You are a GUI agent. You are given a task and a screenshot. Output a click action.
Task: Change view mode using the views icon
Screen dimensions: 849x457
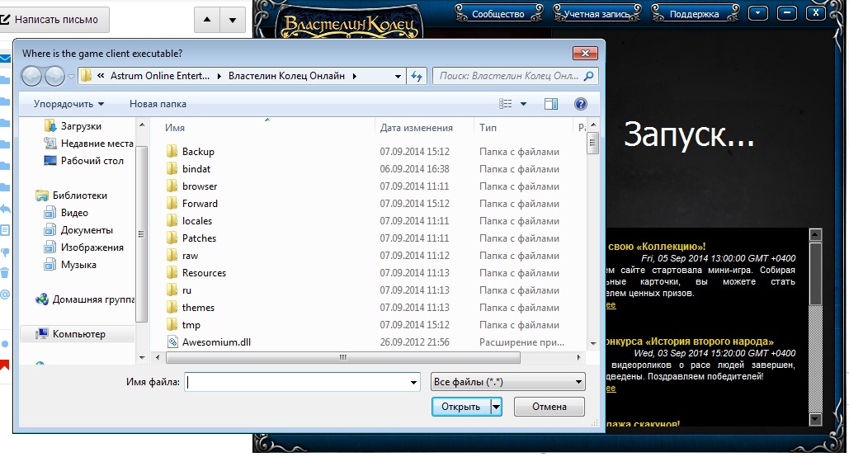click(x=506, y=104)
